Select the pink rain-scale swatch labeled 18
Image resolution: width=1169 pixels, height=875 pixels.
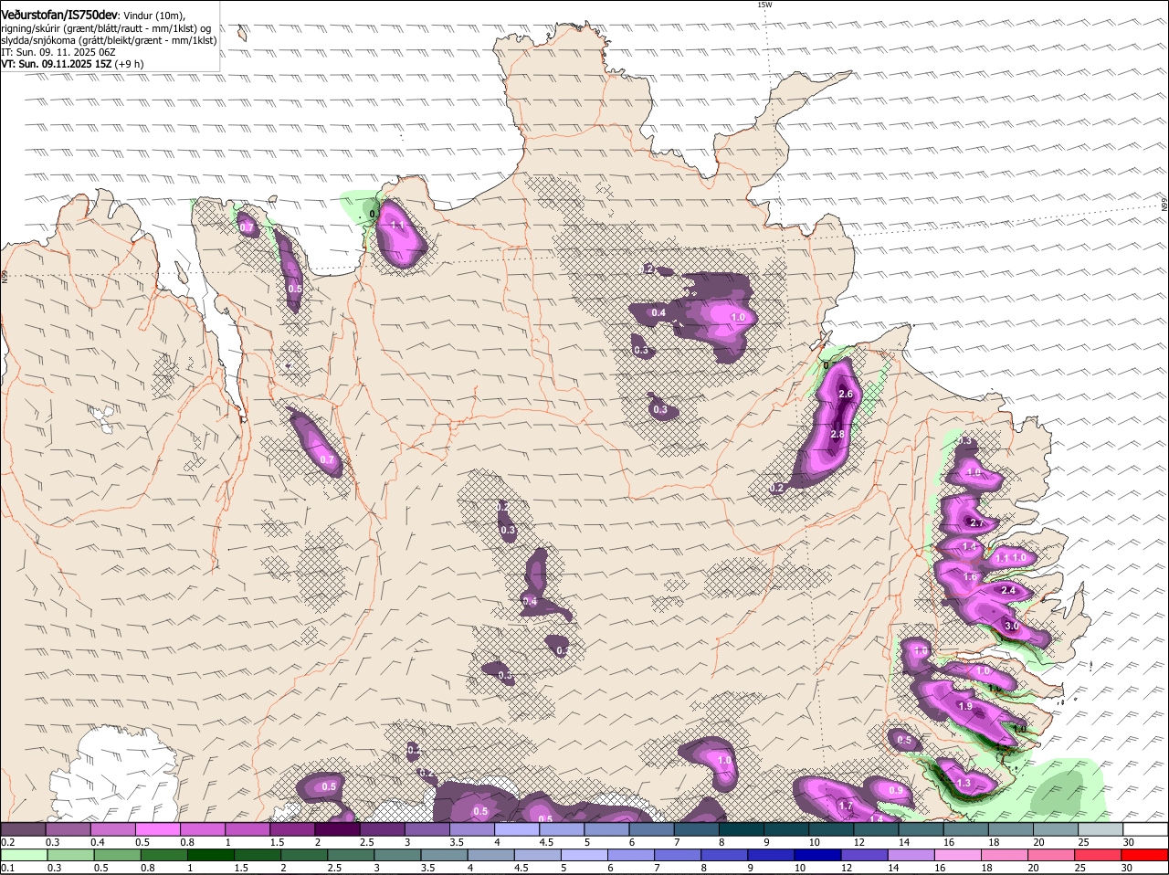click(1005, 856)
